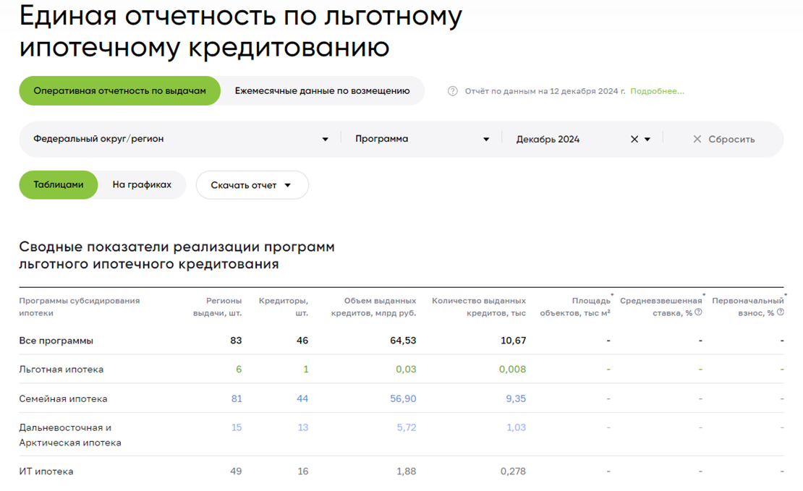Click the Объем выданных кредитов column header
803x491 pixels.
point(374,307)
